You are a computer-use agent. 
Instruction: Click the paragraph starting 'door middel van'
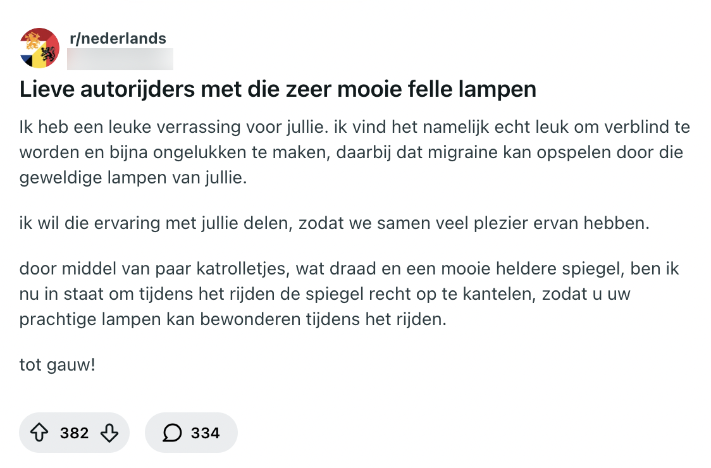coord(349,294)
